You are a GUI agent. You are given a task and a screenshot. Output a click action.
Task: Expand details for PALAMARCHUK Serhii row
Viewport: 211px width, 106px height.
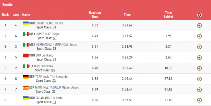(x=199, y=100)
